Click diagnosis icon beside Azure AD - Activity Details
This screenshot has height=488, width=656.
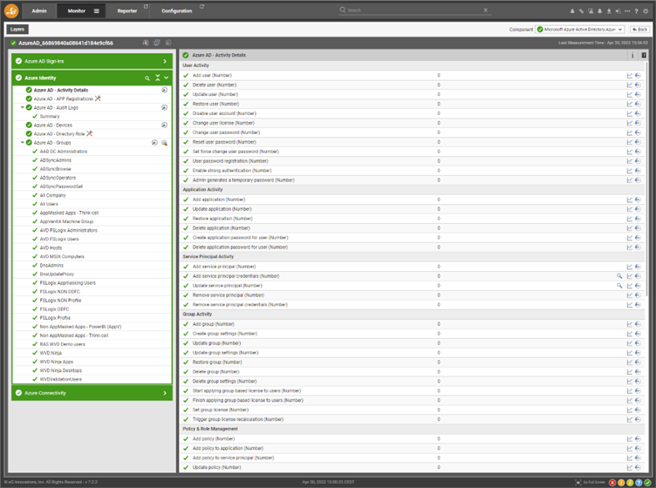pyautogui.click(x=164, y=91)
